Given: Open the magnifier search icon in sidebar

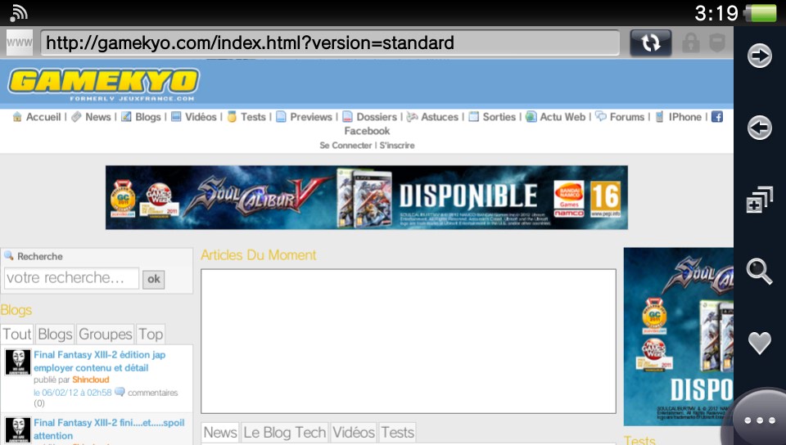Looking at the screenshot, I should 760,272.
